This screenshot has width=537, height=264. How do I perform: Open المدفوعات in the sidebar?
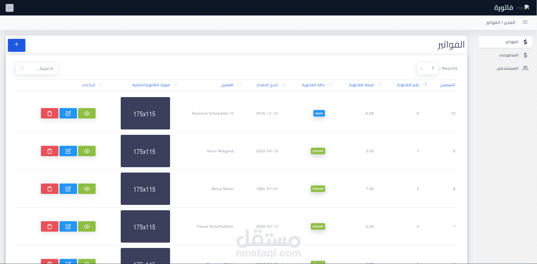505,55
